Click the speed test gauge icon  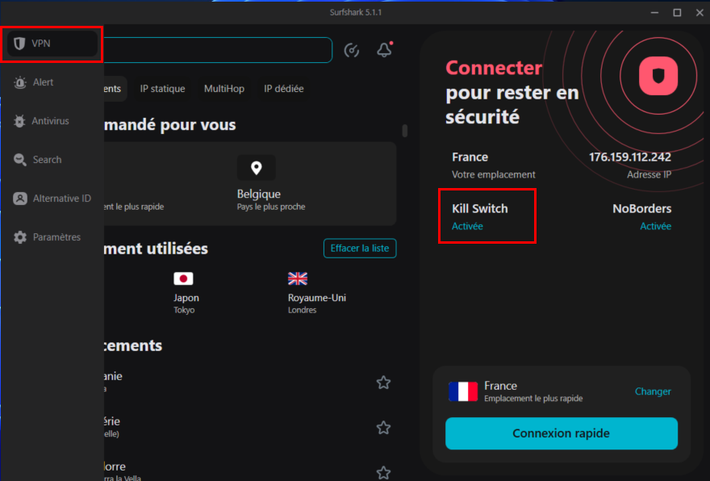[352, 50]
